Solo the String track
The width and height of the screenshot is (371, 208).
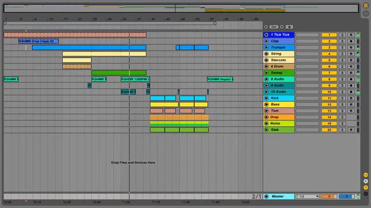click(342, 54)
